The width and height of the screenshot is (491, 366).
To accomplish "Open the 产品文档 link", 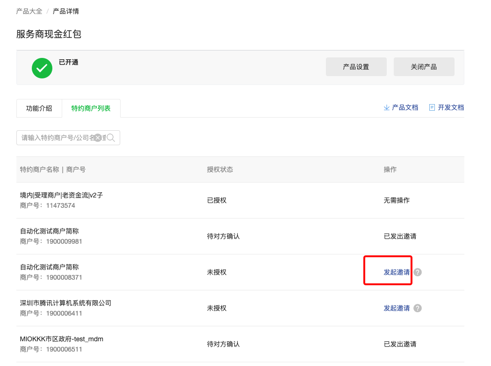I will point(405,107).
